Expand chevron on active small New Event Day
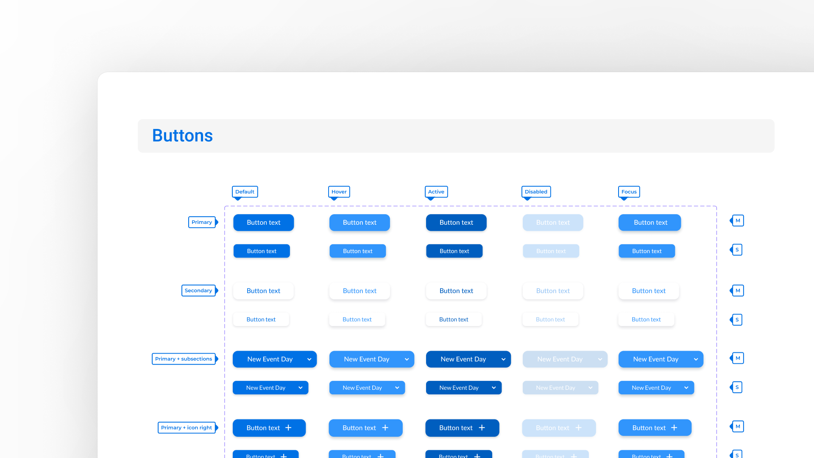814x458 pixels. click(x=493, y=388)
